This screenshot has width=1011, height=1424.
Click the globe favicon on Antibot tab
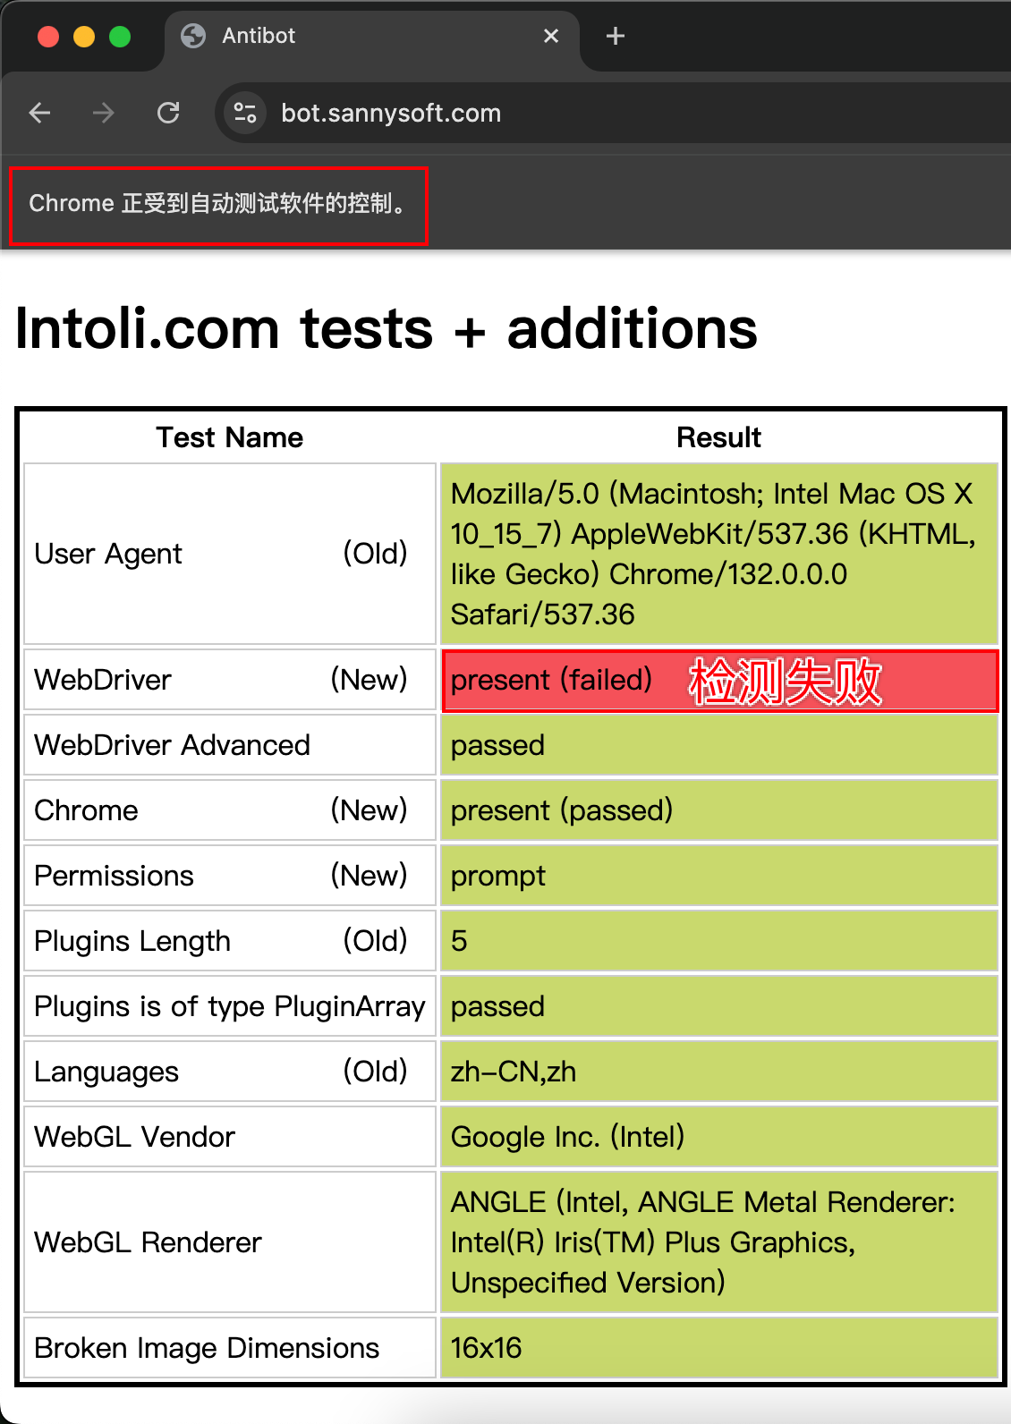pos(193,36)
